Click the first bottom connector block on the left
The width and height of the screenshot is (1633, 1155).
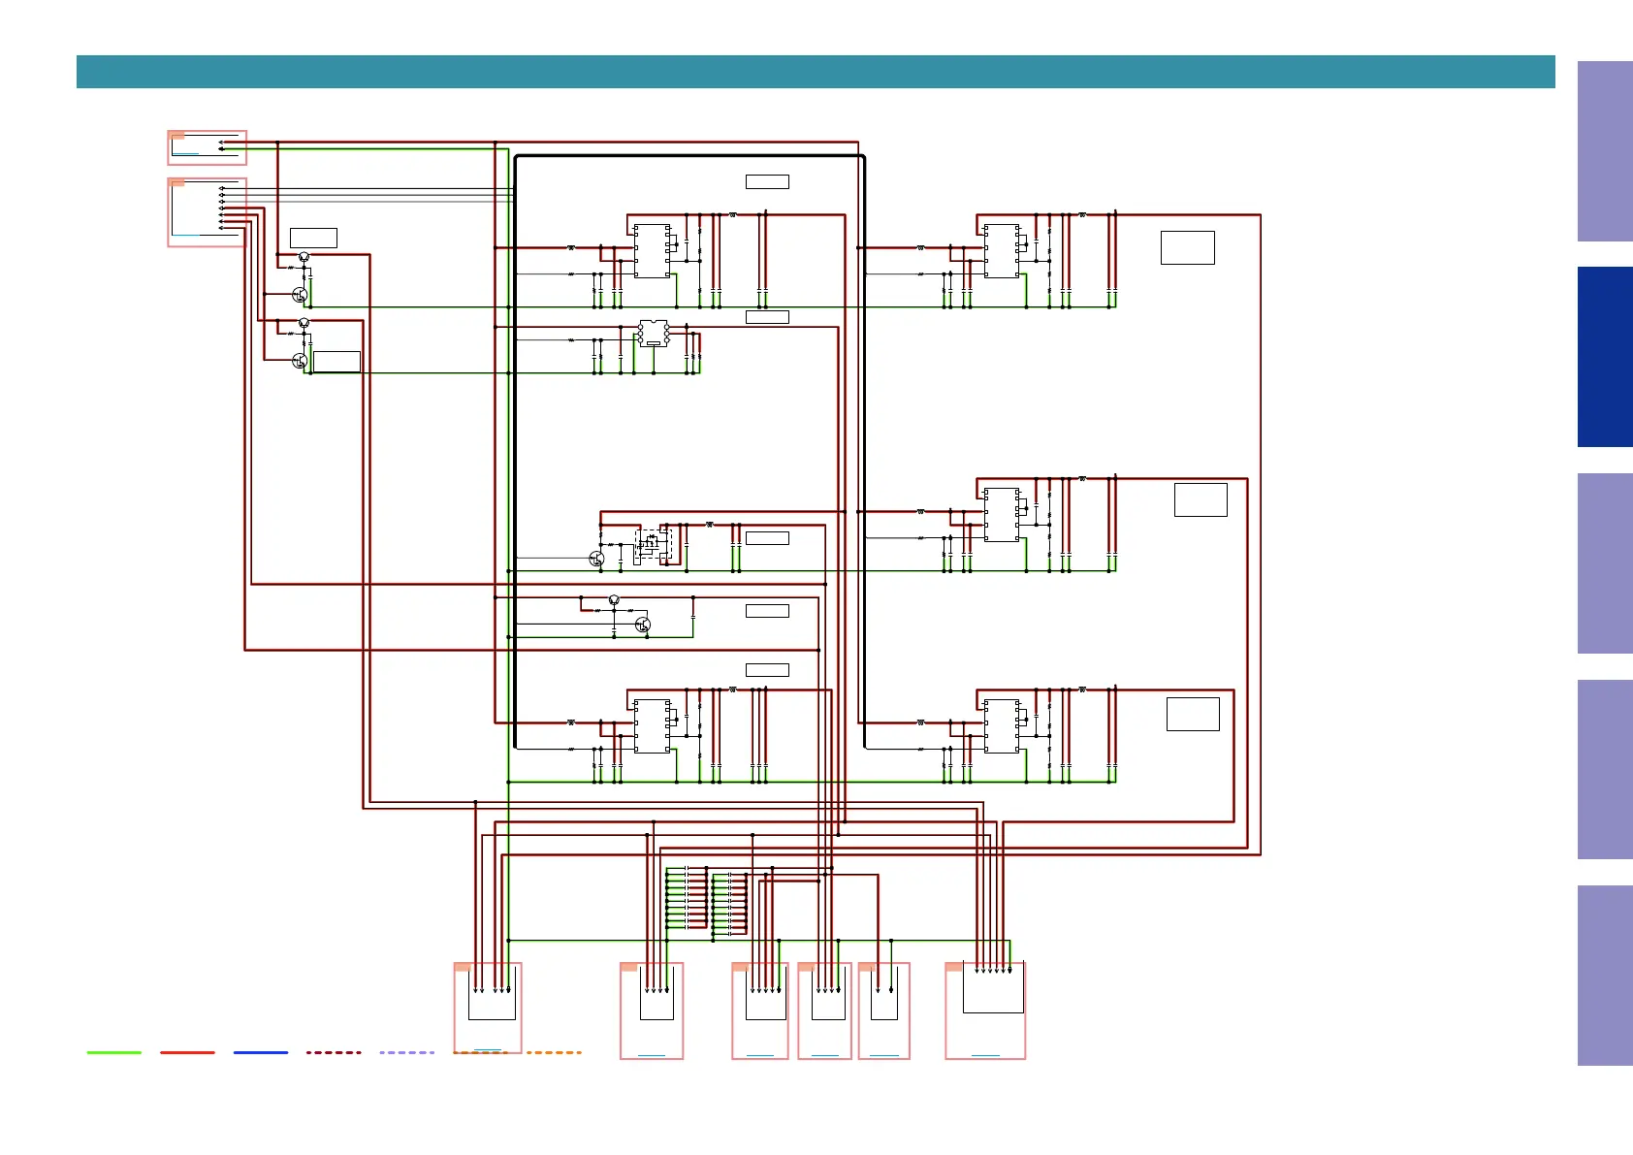coord(488,1008)
